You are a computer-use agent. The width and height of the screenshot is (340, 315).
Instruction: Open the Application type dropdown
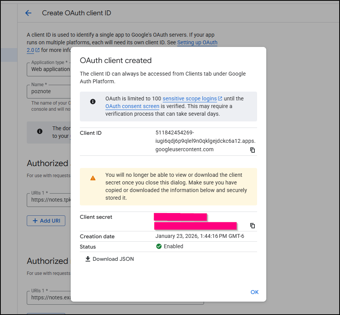pyautogui.click(x=49, y=69)
